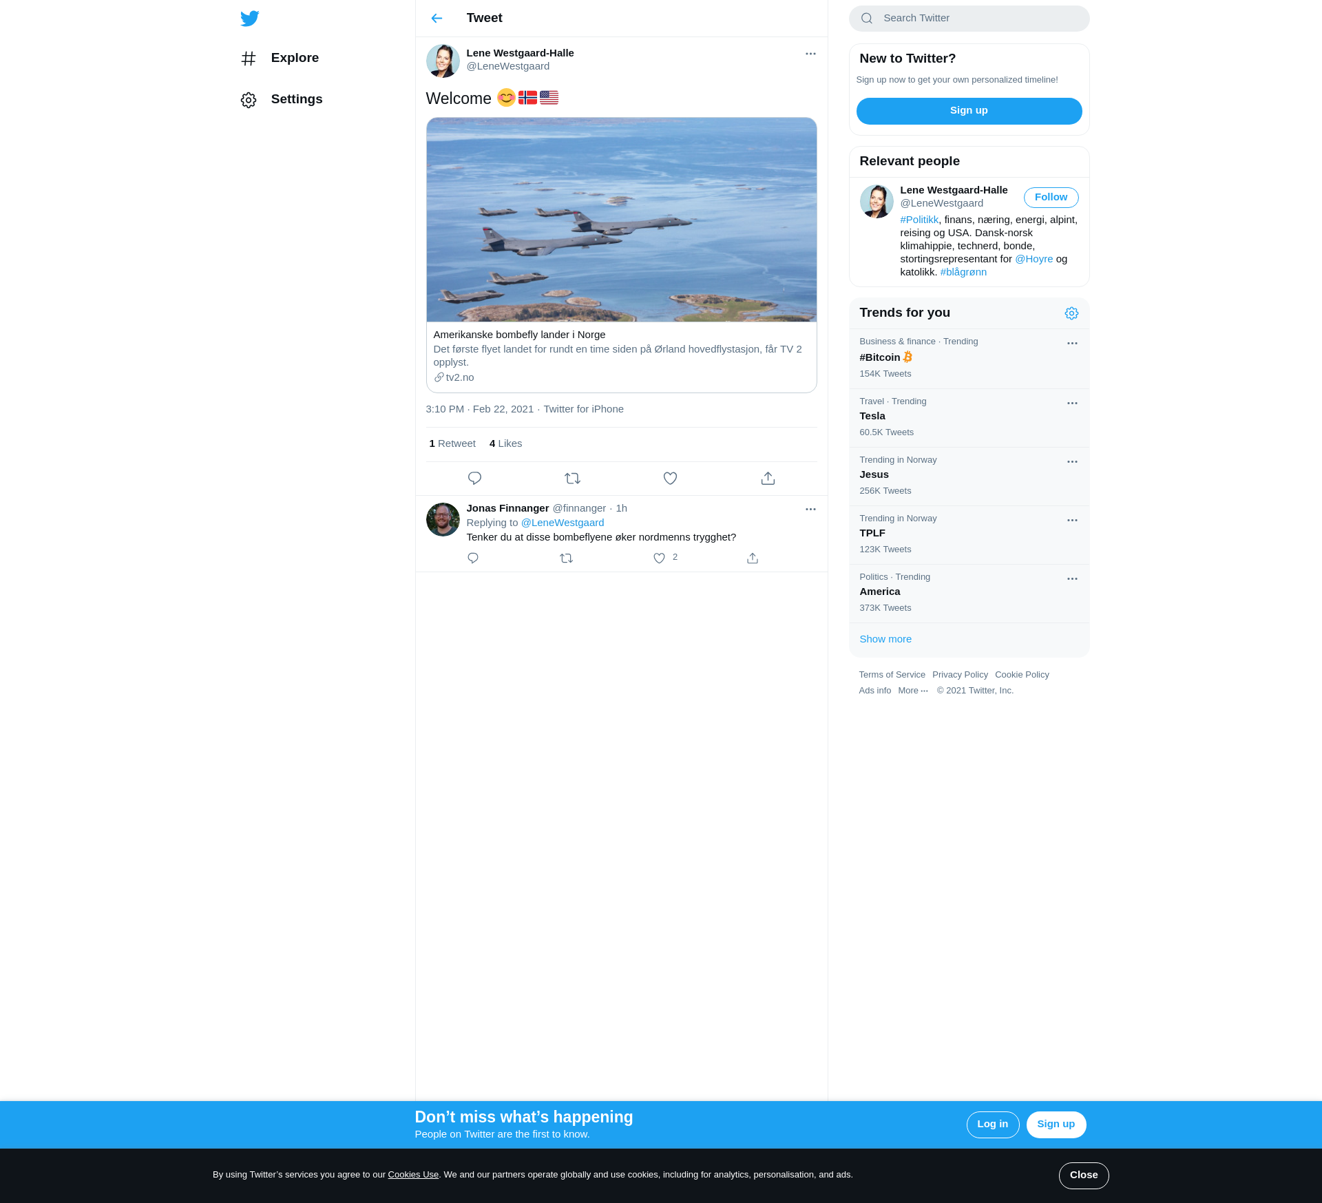The width and height of the screenshot is (1322, 1203).
Task: Open Jonas Finnanger's profile picture
Action: coord(443,519)
